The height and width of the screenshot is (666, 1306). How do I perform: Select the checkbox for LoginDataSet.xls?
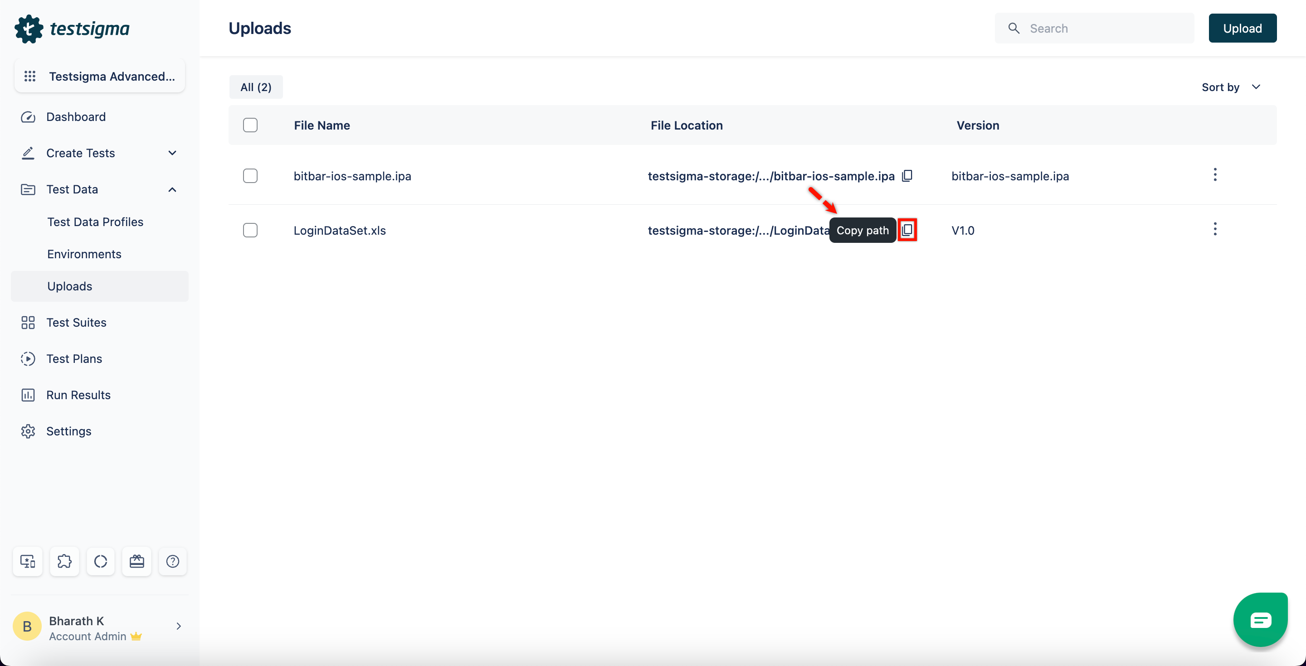click(250, 230)
